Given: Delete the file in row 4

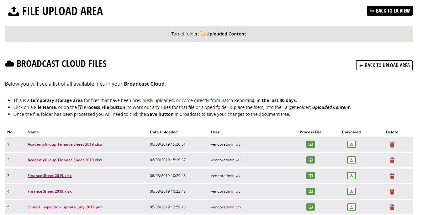Looking at the screenshot, I should click(x=392, y=191).
